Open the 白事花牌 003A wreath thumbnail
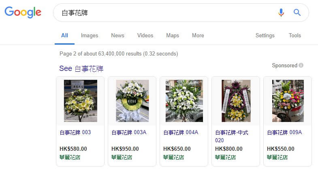Image resolution: width=318 pixels, height=171 pixels. 132,101
